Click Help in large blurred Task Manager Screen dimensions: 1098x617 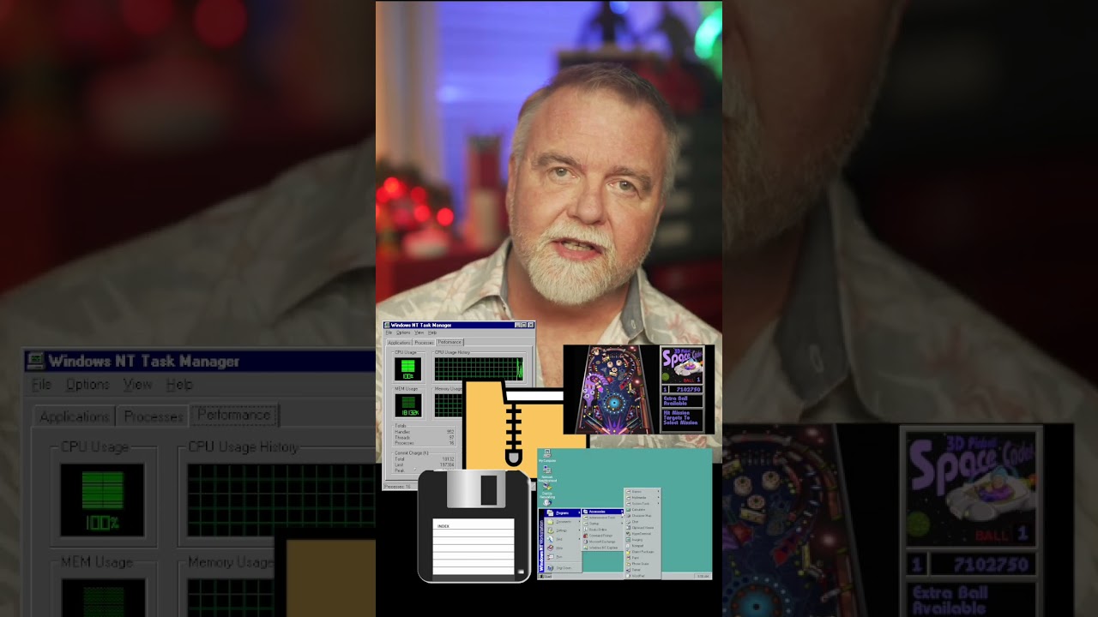[179, 384]
